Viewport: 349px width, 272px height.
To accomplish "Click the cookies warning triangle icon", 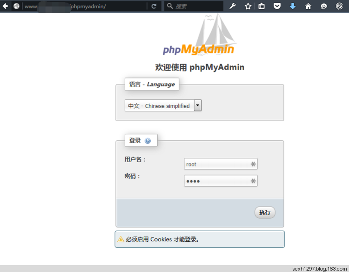I will click(121, 239).
